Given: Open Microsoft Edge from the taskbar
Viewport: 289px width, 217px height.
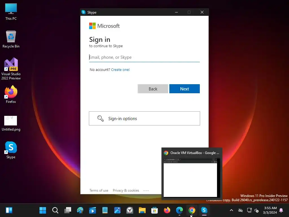Looking at the screenshot, I should click(179, 210).
